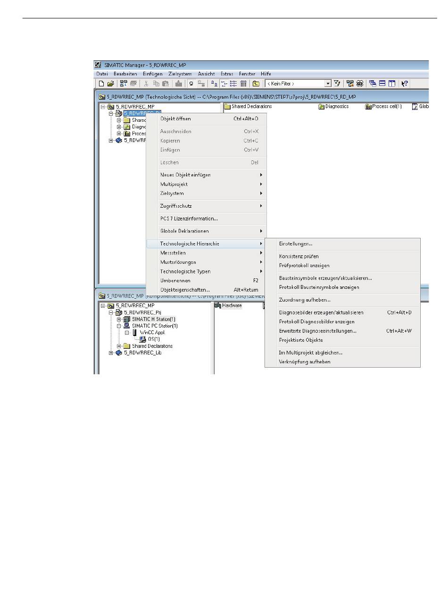Select PCS 7 Lizenzinformation... entry
448x614 pixels.
[207, 219]
